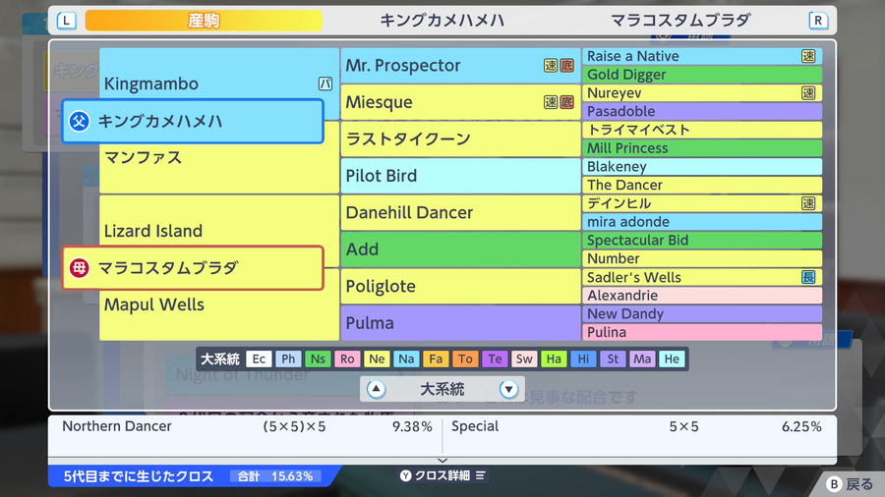The height and width of the screenshot is (497, 885).
Task: Select the New Dandy row
Action: coord(702,314)
